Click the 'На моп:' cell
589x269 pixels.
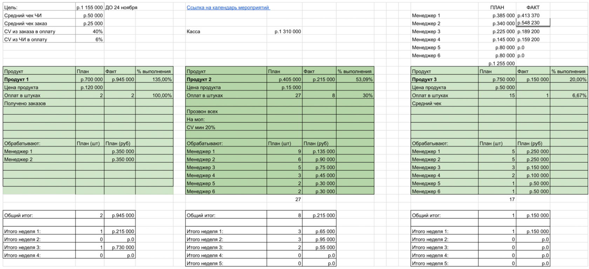point(226,119)
